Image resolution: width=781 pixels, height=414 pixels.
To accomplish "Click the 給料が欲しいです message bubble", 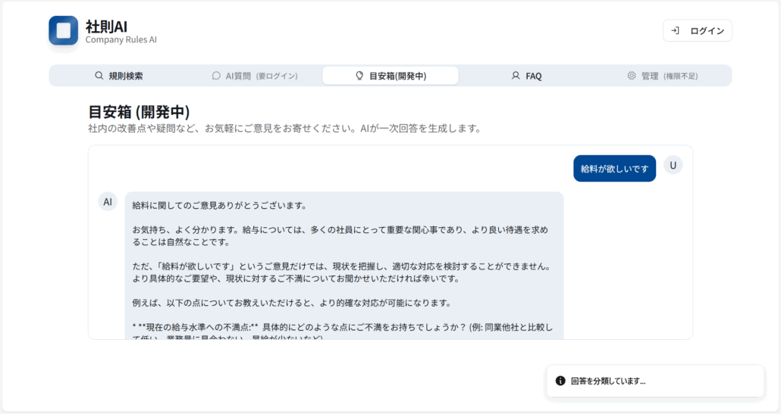I will [x=614, y=169].
